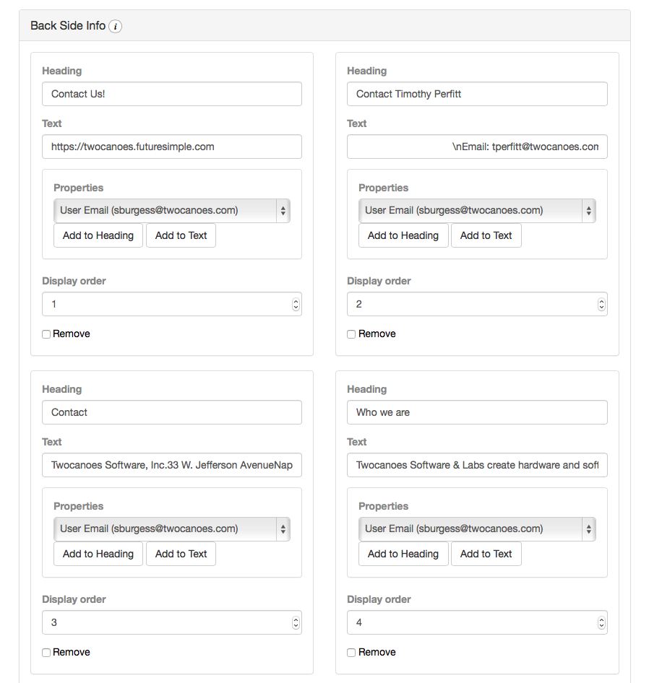Open the Back Side Info help icon
The image size is (649, 683).
115,27
